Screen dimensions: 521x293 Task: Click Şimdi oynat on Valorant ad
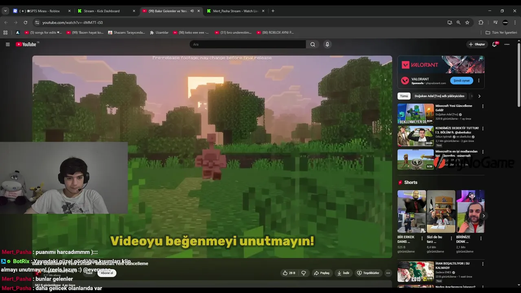[x=462, y=81]
